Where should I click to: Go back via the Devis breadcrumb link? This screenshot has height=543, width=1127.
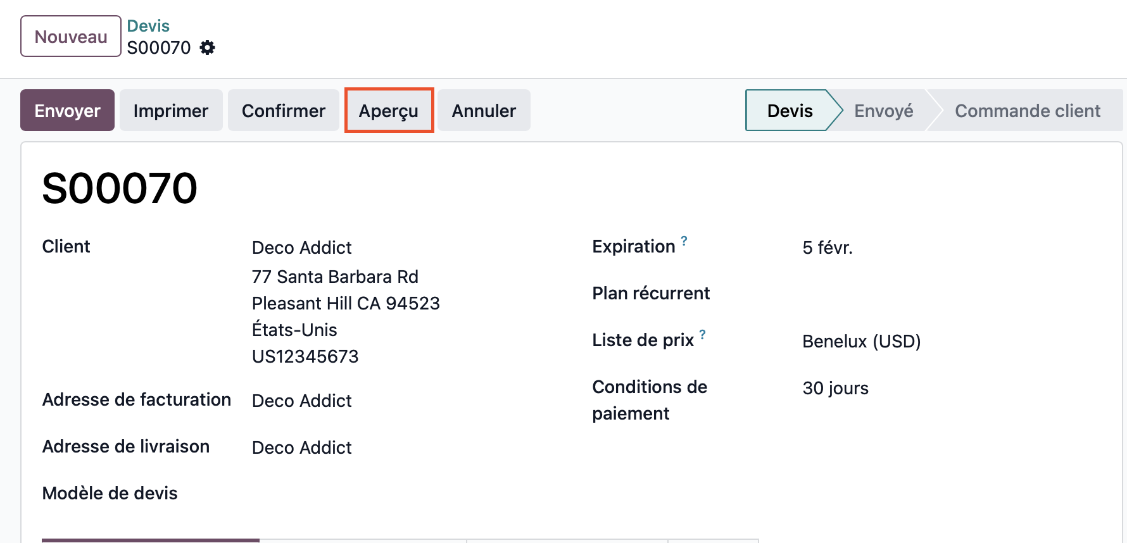pos(148,26)
